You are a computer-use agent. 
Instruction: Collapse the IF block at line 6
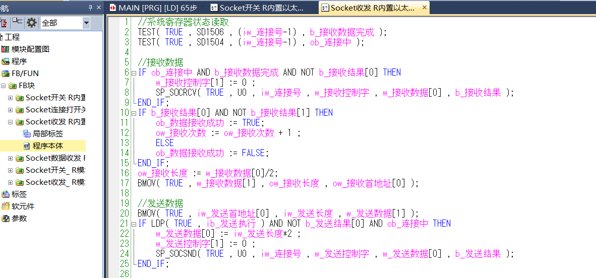[133, 73]
